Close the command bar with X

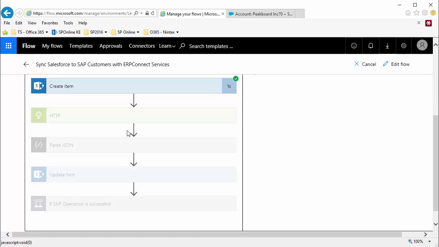click(x=419, y=23)
